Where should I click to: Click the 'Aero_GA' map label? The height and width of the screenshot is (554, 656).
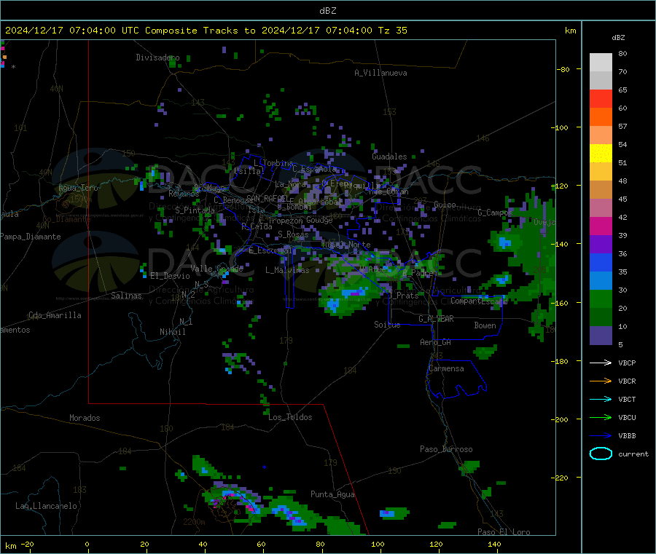coord(436,342)
